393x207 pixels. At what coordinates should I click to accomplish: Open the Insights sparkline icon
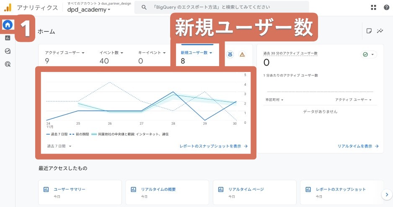380,31
